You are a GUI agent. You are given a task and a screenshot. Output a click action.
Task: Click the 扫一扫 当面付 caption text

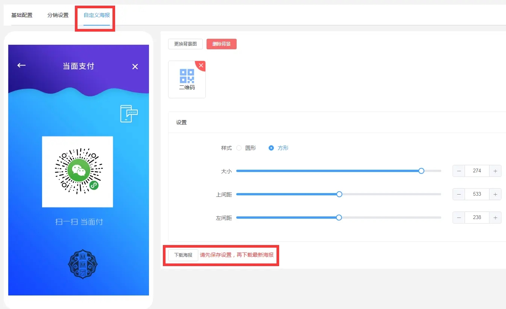[x=79, y=222]
